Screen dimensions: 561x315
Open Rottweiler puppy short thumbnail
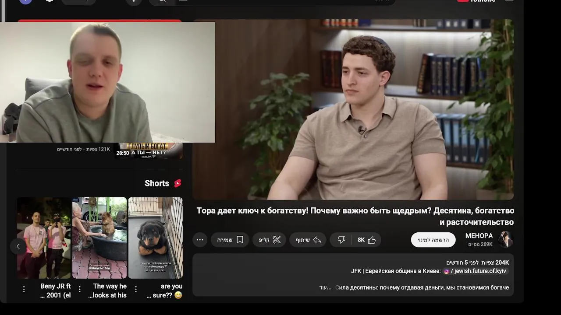point(155,238)
